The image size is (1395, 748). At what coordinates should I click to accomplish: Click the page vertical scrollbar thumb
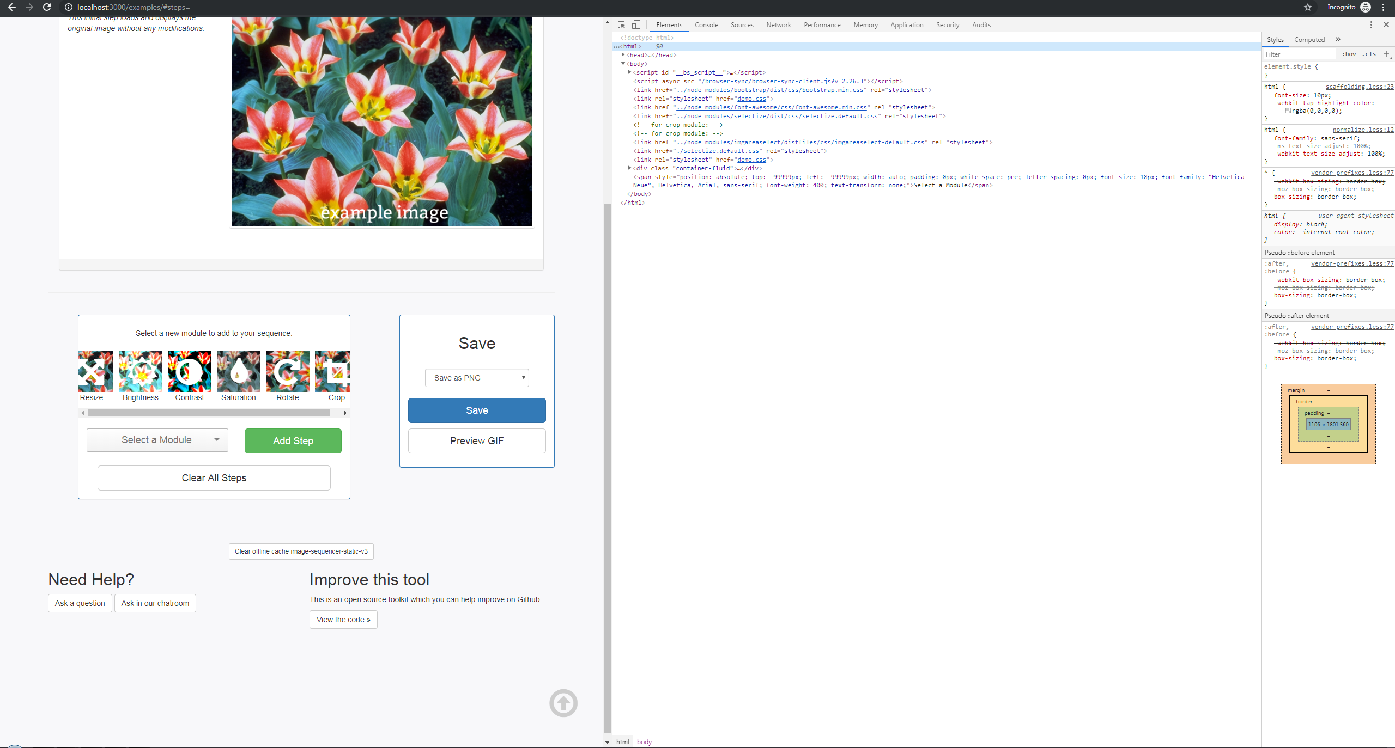(607, 468)
